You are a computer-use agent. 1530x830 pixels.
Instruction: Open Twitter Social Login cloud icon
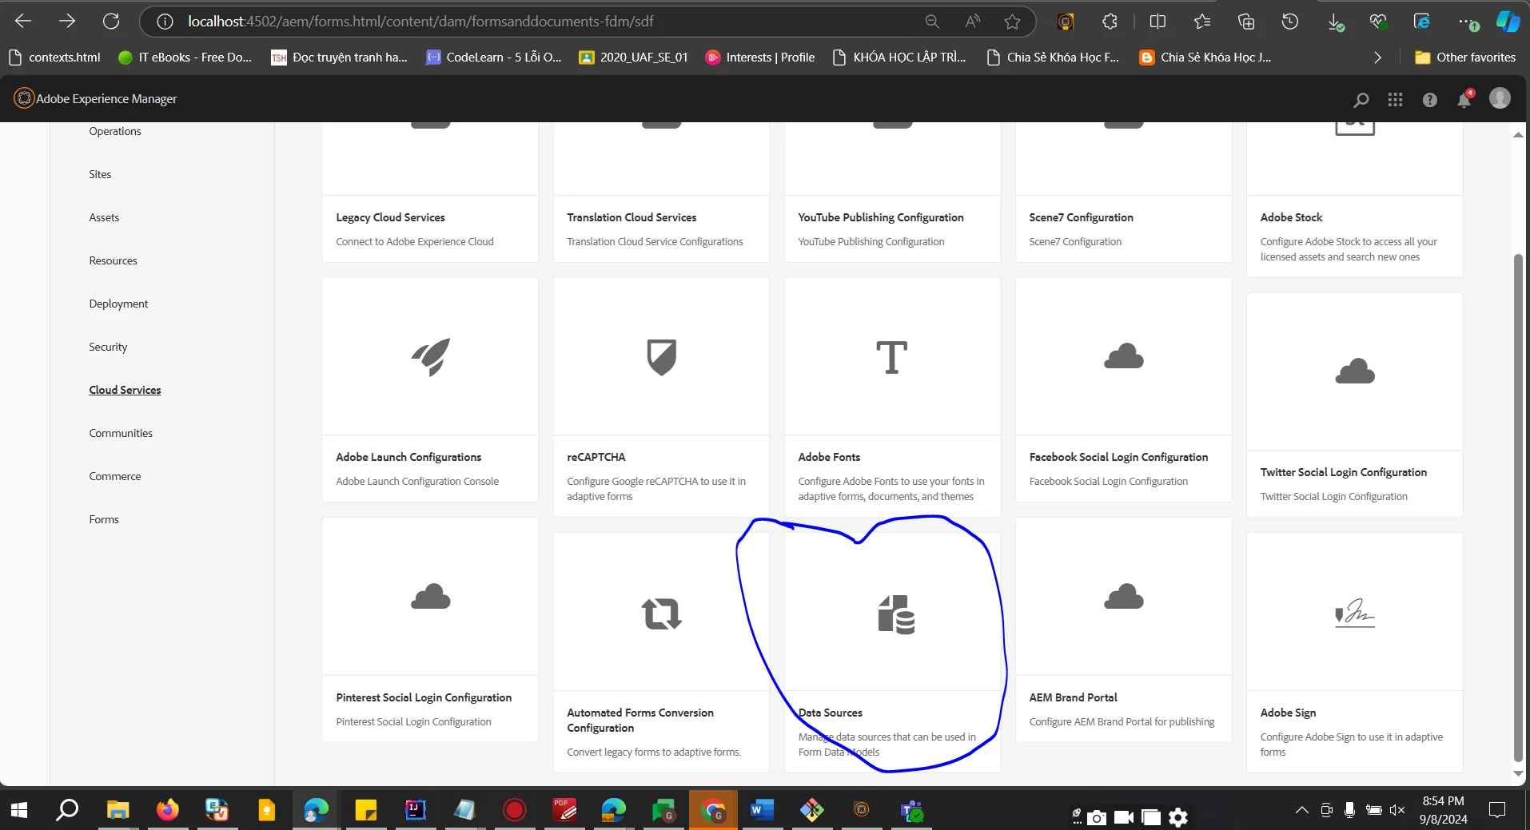point(1355,371)
